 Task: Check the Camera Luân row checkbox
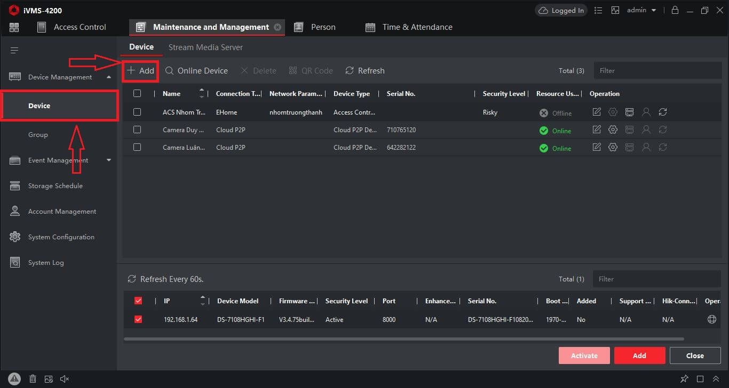pyautogui.click(x=137, y=147)
